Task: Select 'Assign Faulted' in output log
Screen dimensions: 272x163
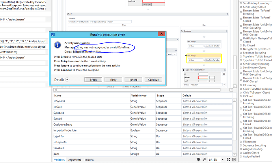Action: pos(252,156)
